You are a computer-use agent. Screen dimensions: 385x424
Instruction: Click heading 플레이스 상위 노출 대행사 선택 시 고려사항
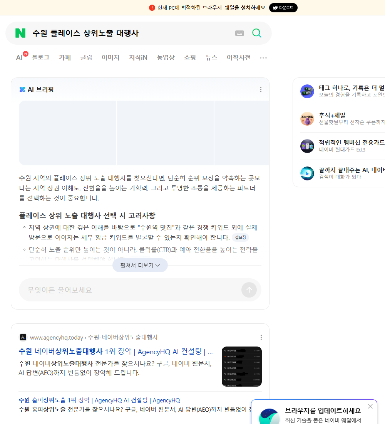[x=87, y=215]
